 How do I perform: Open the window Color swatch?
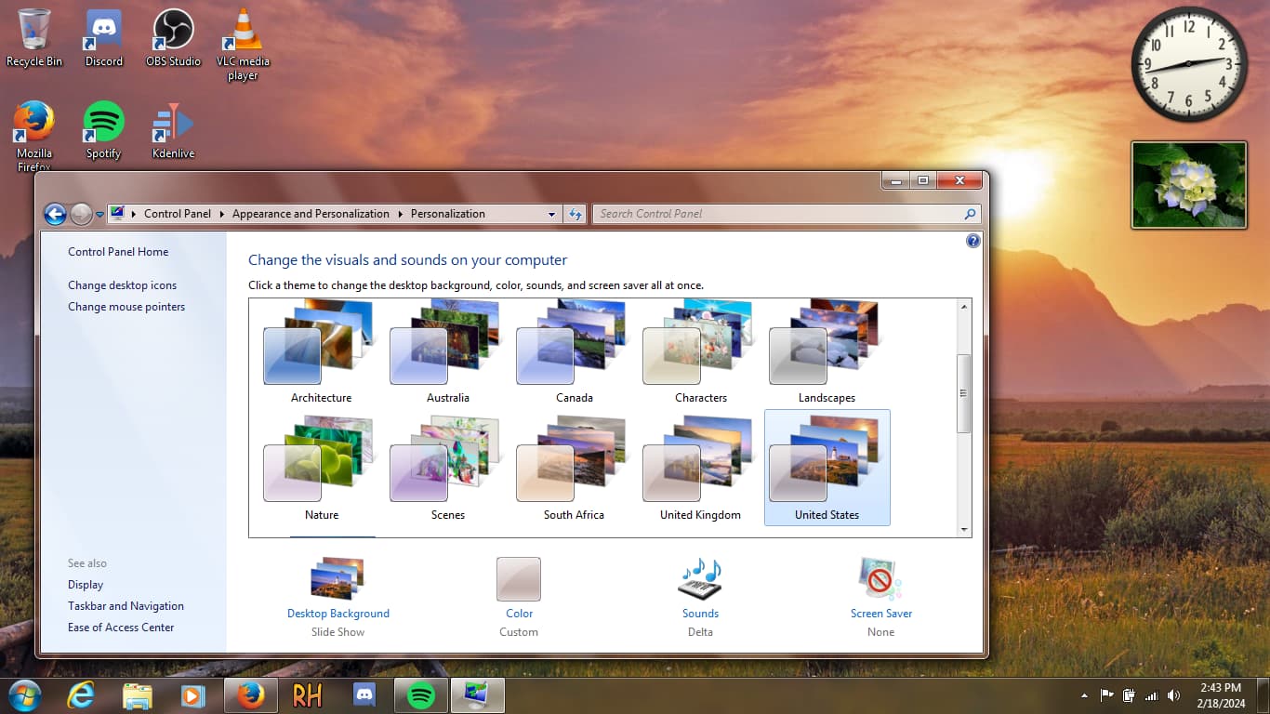tap(518, 579)
